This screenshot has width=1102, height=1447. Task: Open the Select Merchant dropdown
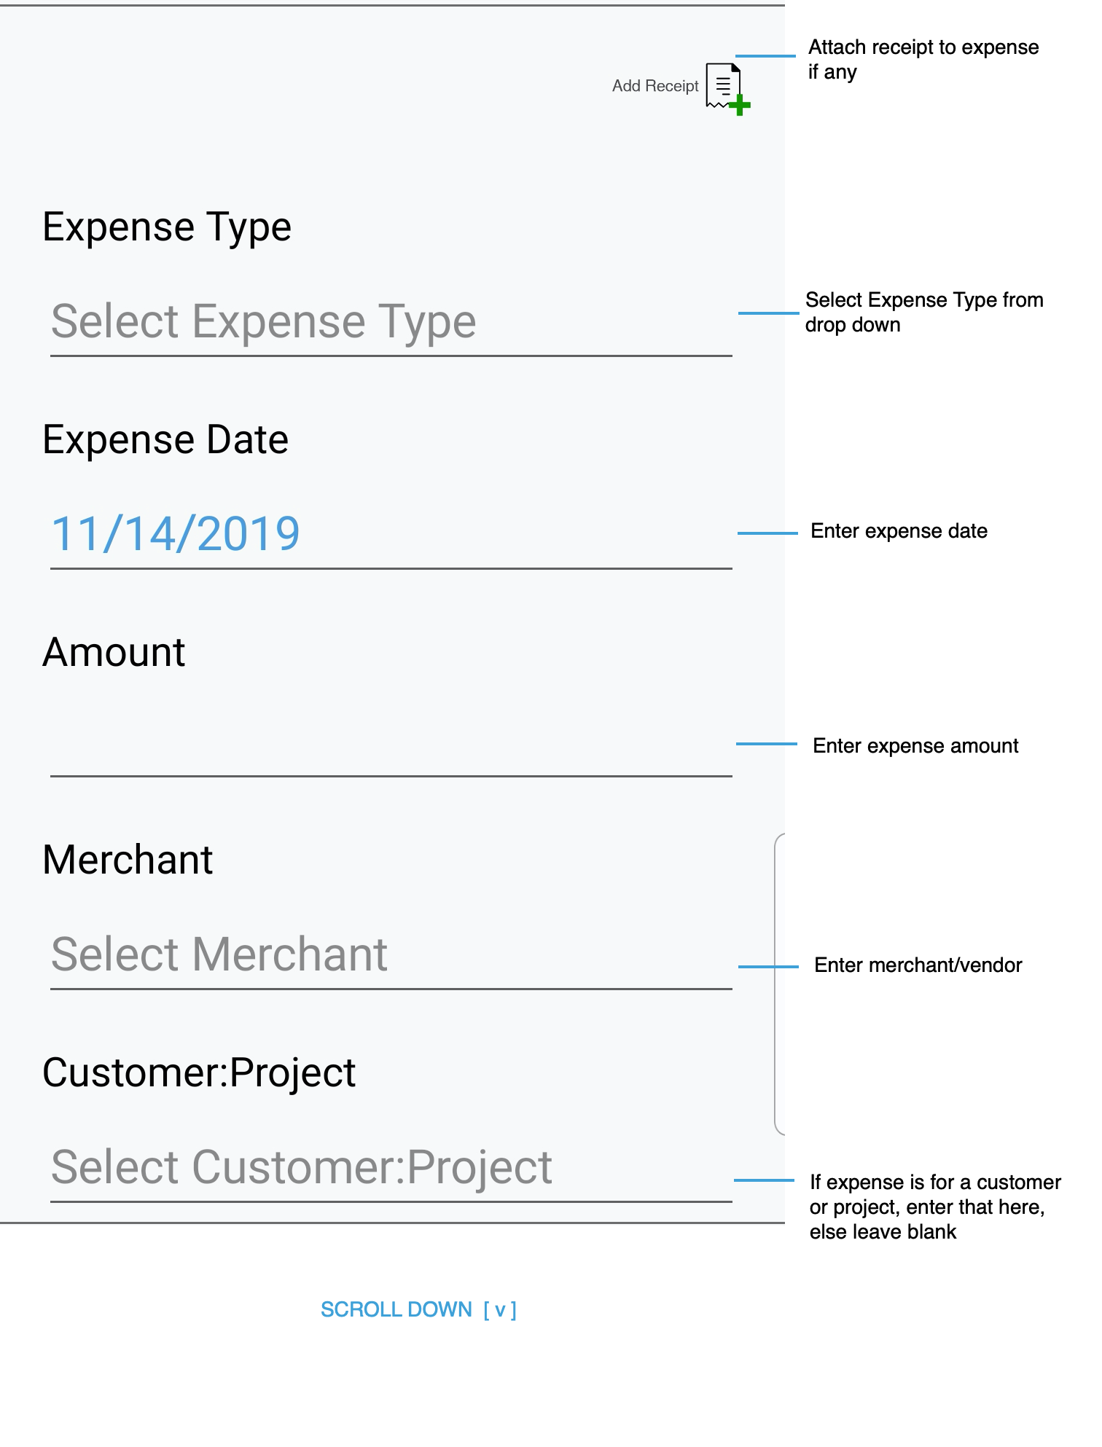391,954
